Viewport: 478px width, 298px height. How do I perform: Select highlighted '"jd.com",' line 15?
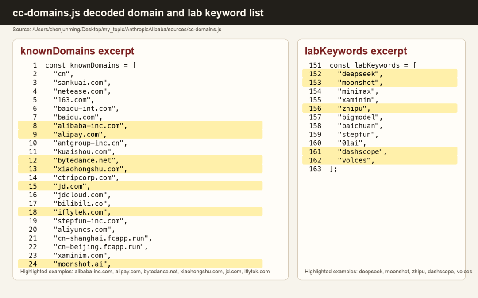140,186
